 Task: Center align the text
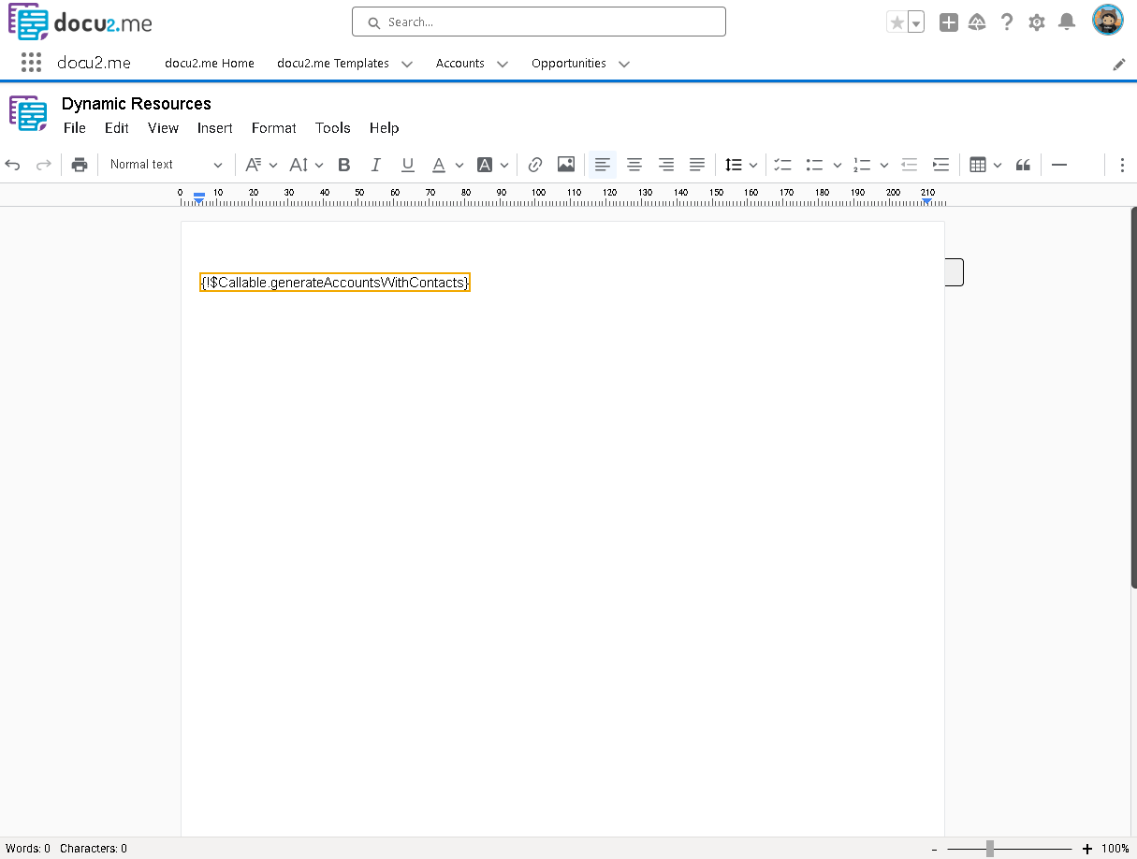634,165
